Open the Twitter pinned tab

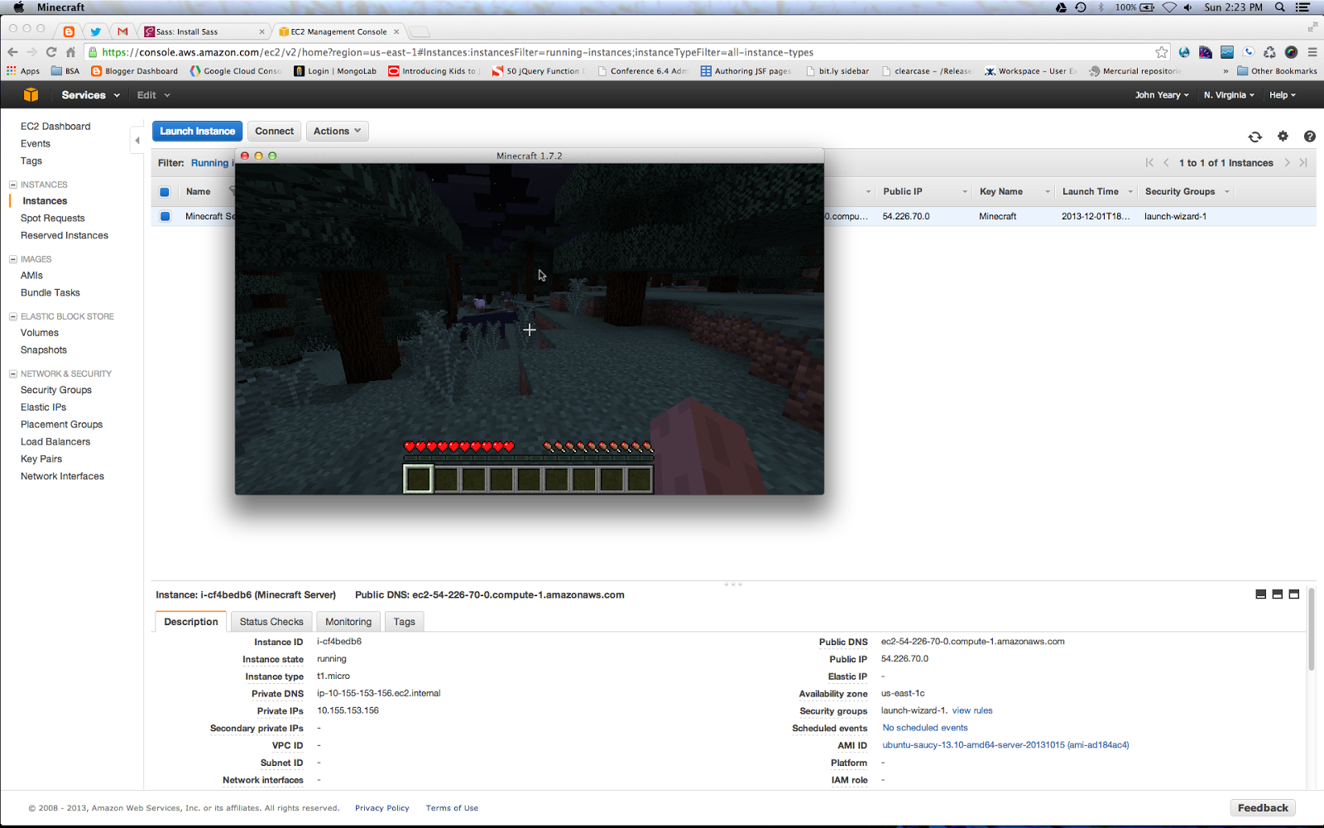tap(95, 31)
